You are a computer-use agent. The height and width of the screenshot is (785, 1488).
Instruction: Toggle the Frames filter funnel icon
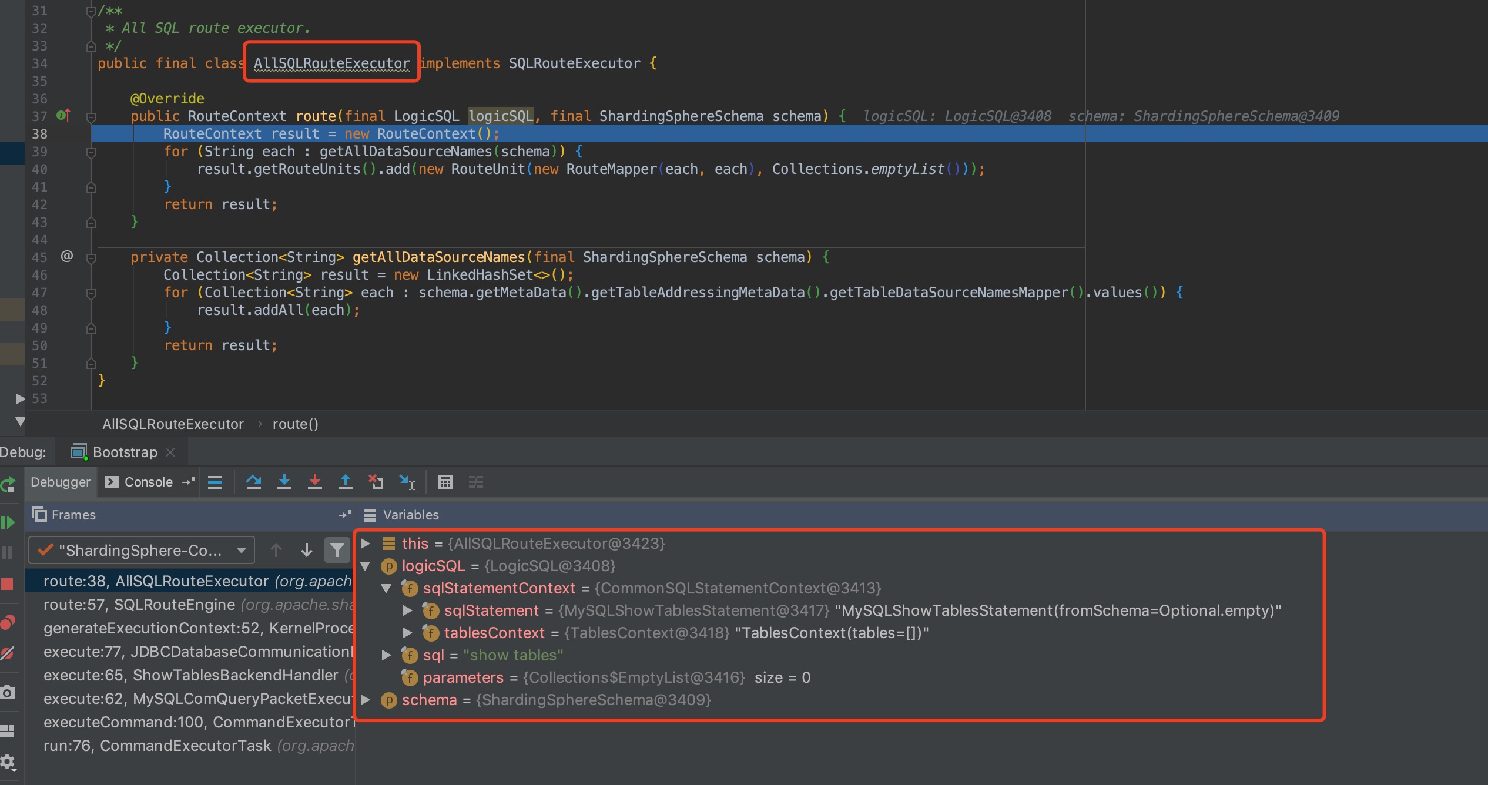337,550
